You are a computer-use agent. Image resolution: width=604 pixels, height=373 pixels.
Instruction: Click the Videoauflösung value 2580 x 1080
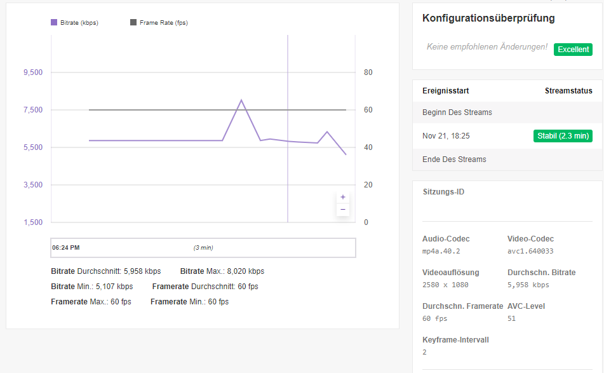click(445, 285)
